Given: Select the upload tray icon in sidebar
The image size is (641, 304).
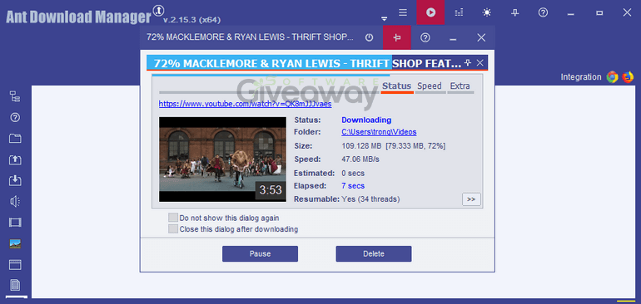Looking at the screenshot, I should tap(15, 159).
